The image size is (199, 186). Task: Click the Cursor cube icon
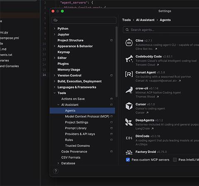tap(129, 106)
